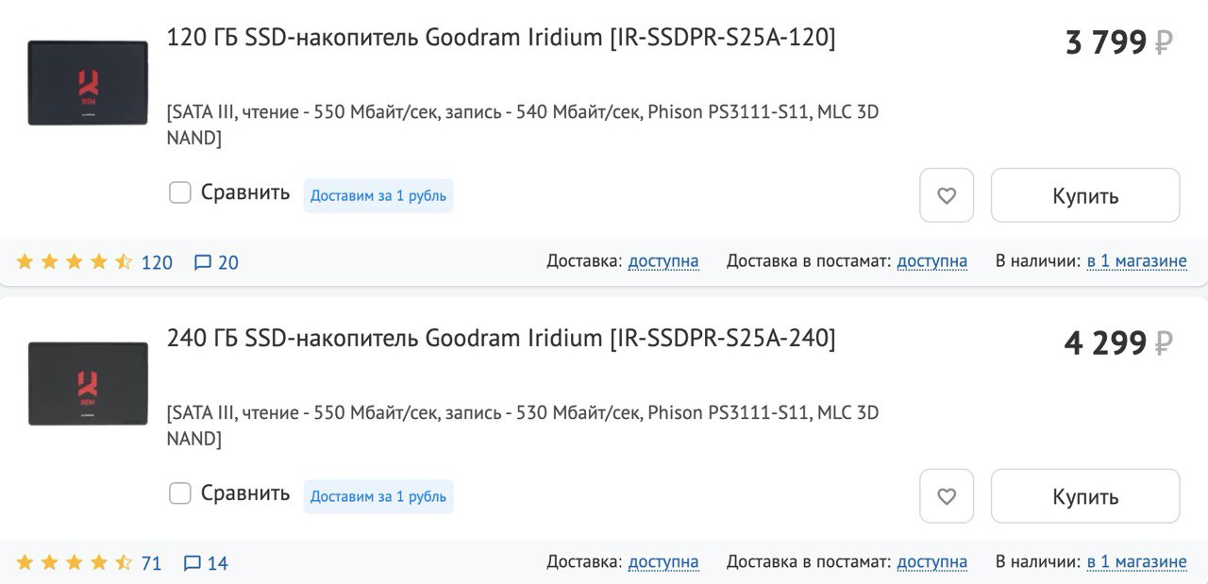Click Купить for the 240 GB SSD

[x=1084, y=496]
